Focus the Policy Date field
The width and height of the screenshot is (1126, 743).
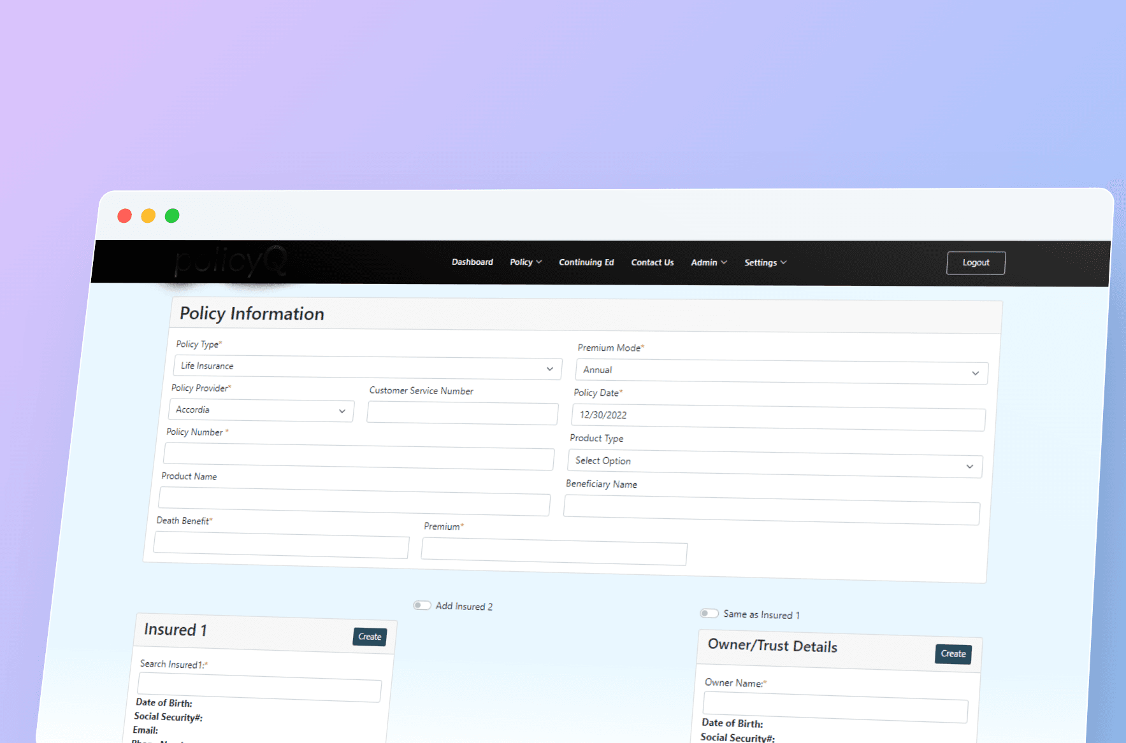tap(777, 418)
